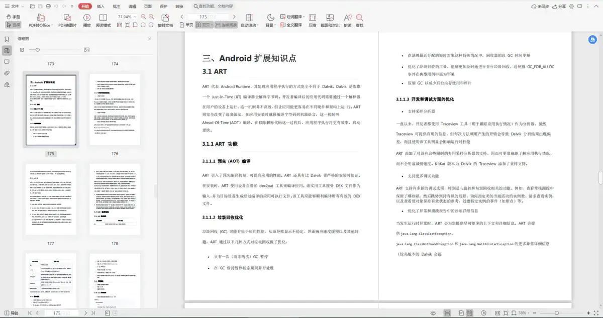Switch to the 转换 tab

(x=179, y=6)
